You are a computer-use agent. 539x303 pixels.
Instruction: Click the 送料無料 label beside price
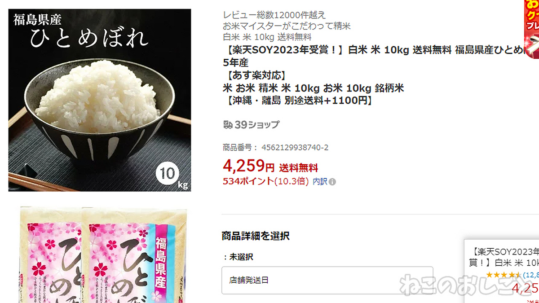tap(299, 168)
